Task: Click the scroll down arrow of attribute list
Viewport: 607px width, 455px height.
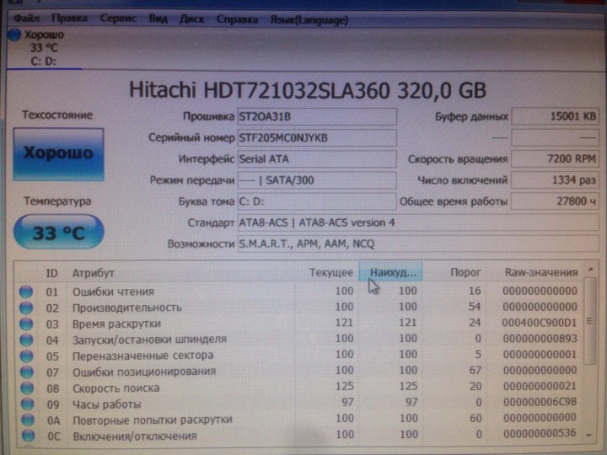Action: click(x=589, y=436)
